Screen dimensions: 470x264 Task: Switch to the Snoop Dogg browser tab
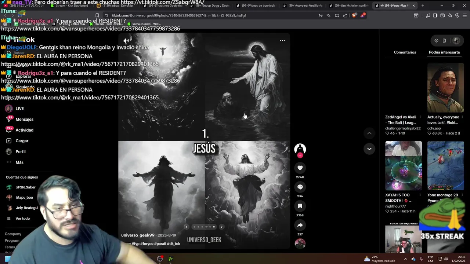click(x=210, y=5)
